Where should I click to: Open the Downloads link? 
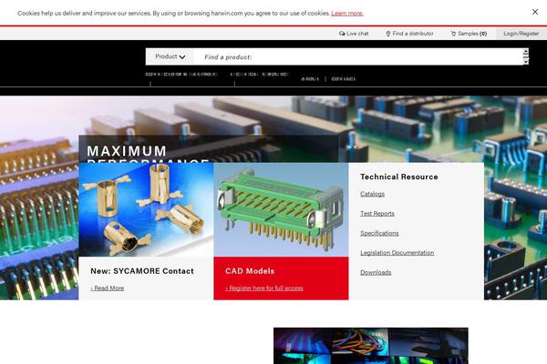click(x=376, y=272)
